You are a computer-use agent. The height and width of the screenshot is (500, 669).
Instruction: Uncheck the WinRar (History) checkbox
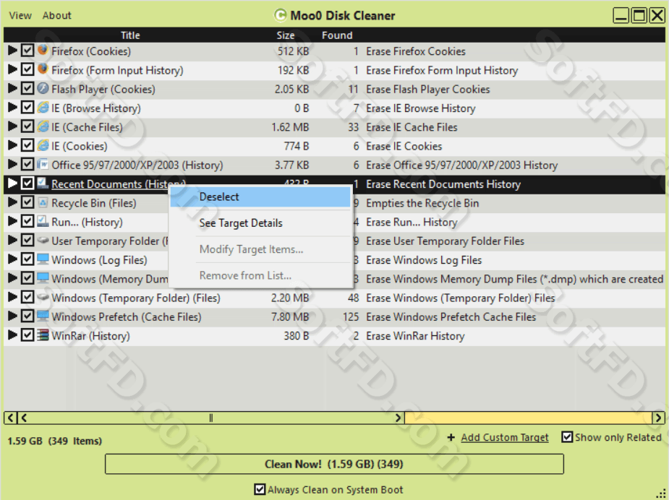click(x=27, y=335)
